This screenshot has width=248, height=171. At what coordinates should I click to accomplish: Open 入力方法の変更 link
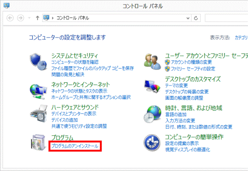180,121
